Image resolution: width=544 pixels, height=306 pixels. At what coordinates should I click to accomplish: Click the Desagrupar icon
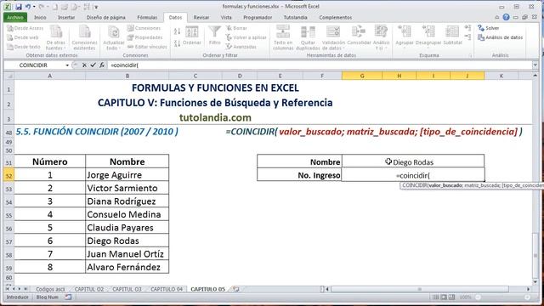(428, 36)
